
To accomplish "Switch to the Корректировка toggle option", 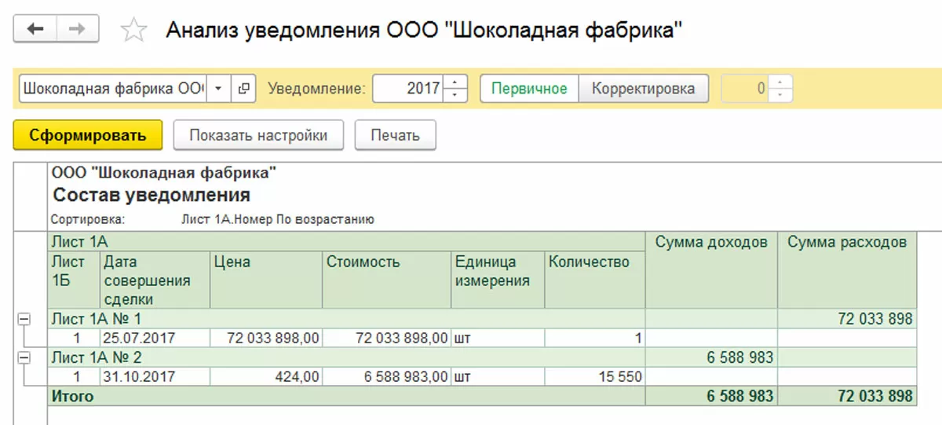I will (643, 89).
